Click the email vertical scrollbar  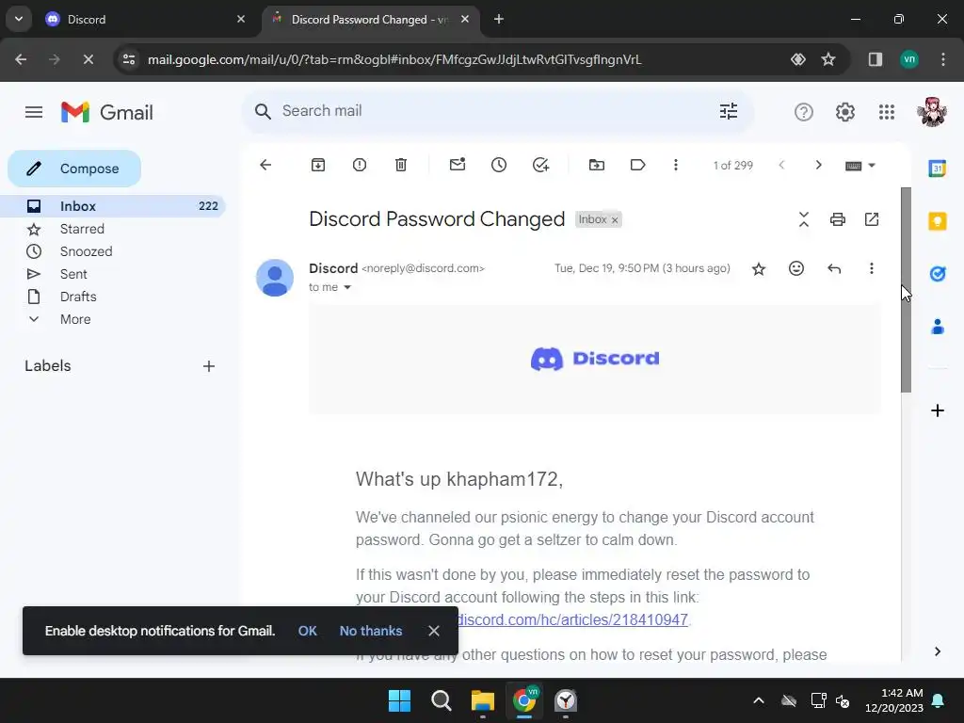[x=906, y=290]
